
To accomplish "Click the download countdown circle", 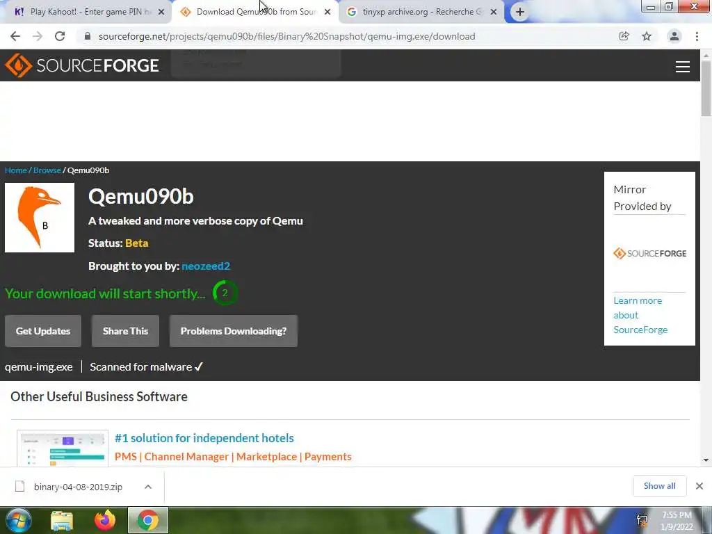I will tap(225, 293).
